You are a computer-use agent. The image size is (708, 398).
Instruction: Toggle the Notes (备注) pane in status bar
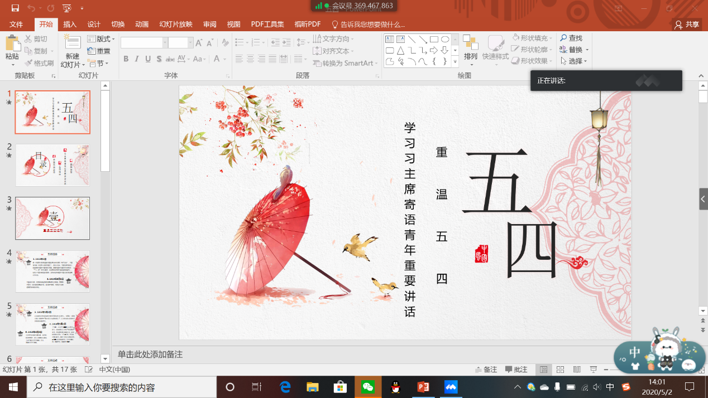(x=486, y=370)
